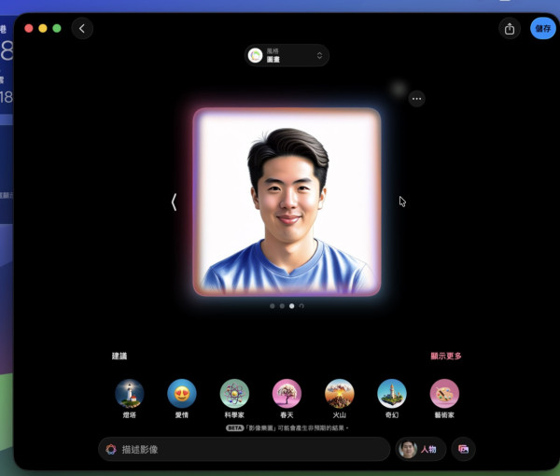
Task: Show previous image with left arrow
Action: [x=174, y=203]
